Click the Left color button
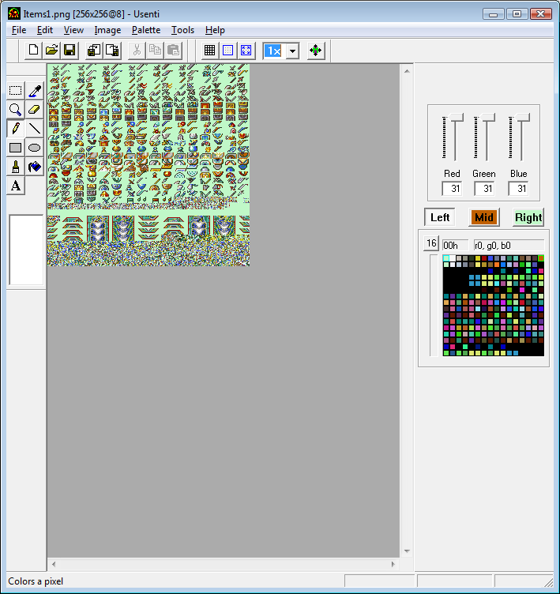 [x=439, y=217]
